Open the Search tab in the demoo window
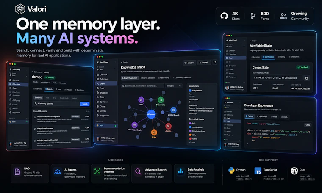This screenshot has width=322, height=193. 49,89
